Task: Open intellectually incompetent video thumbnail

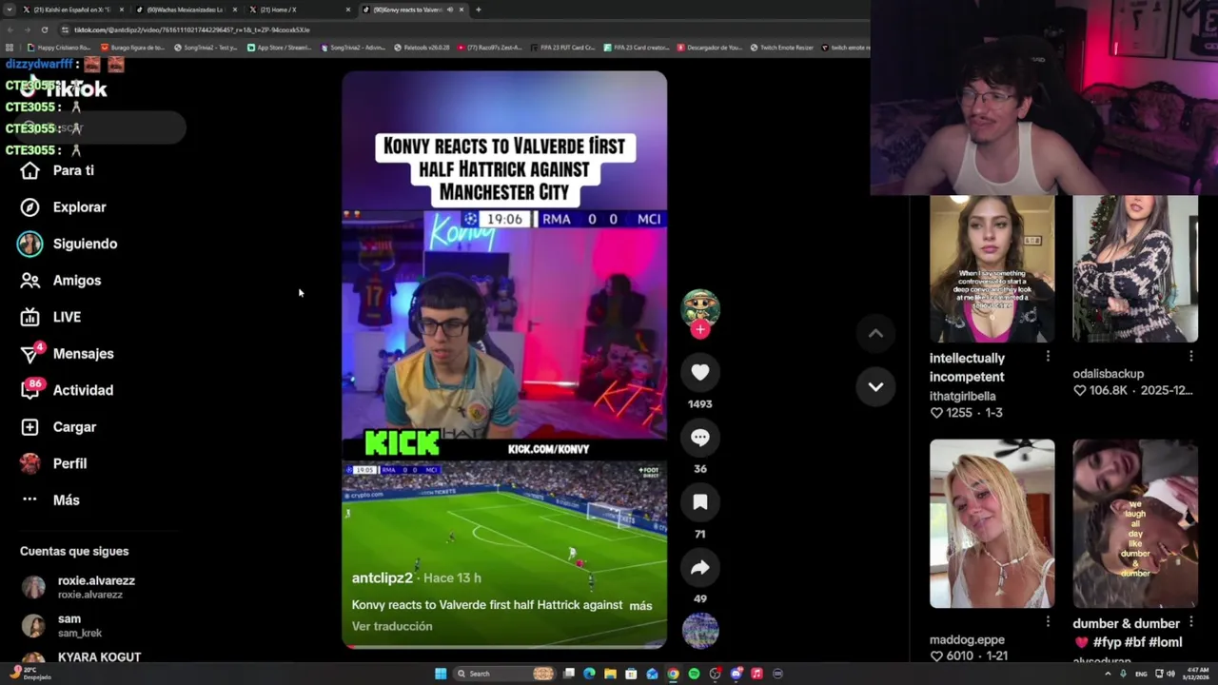Action: 992,268
